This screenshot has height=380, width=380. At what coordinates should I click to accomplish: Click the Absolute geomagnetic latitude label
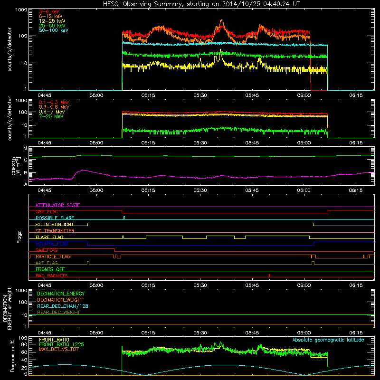coord(328,340)
